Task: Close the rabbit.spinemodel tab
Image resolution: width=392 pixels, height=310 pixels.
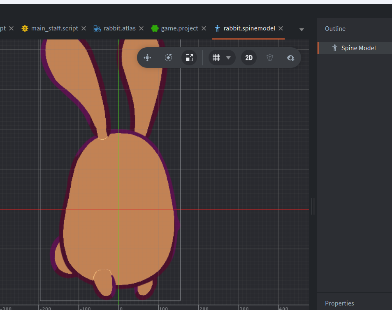Action: click(281, 28)
